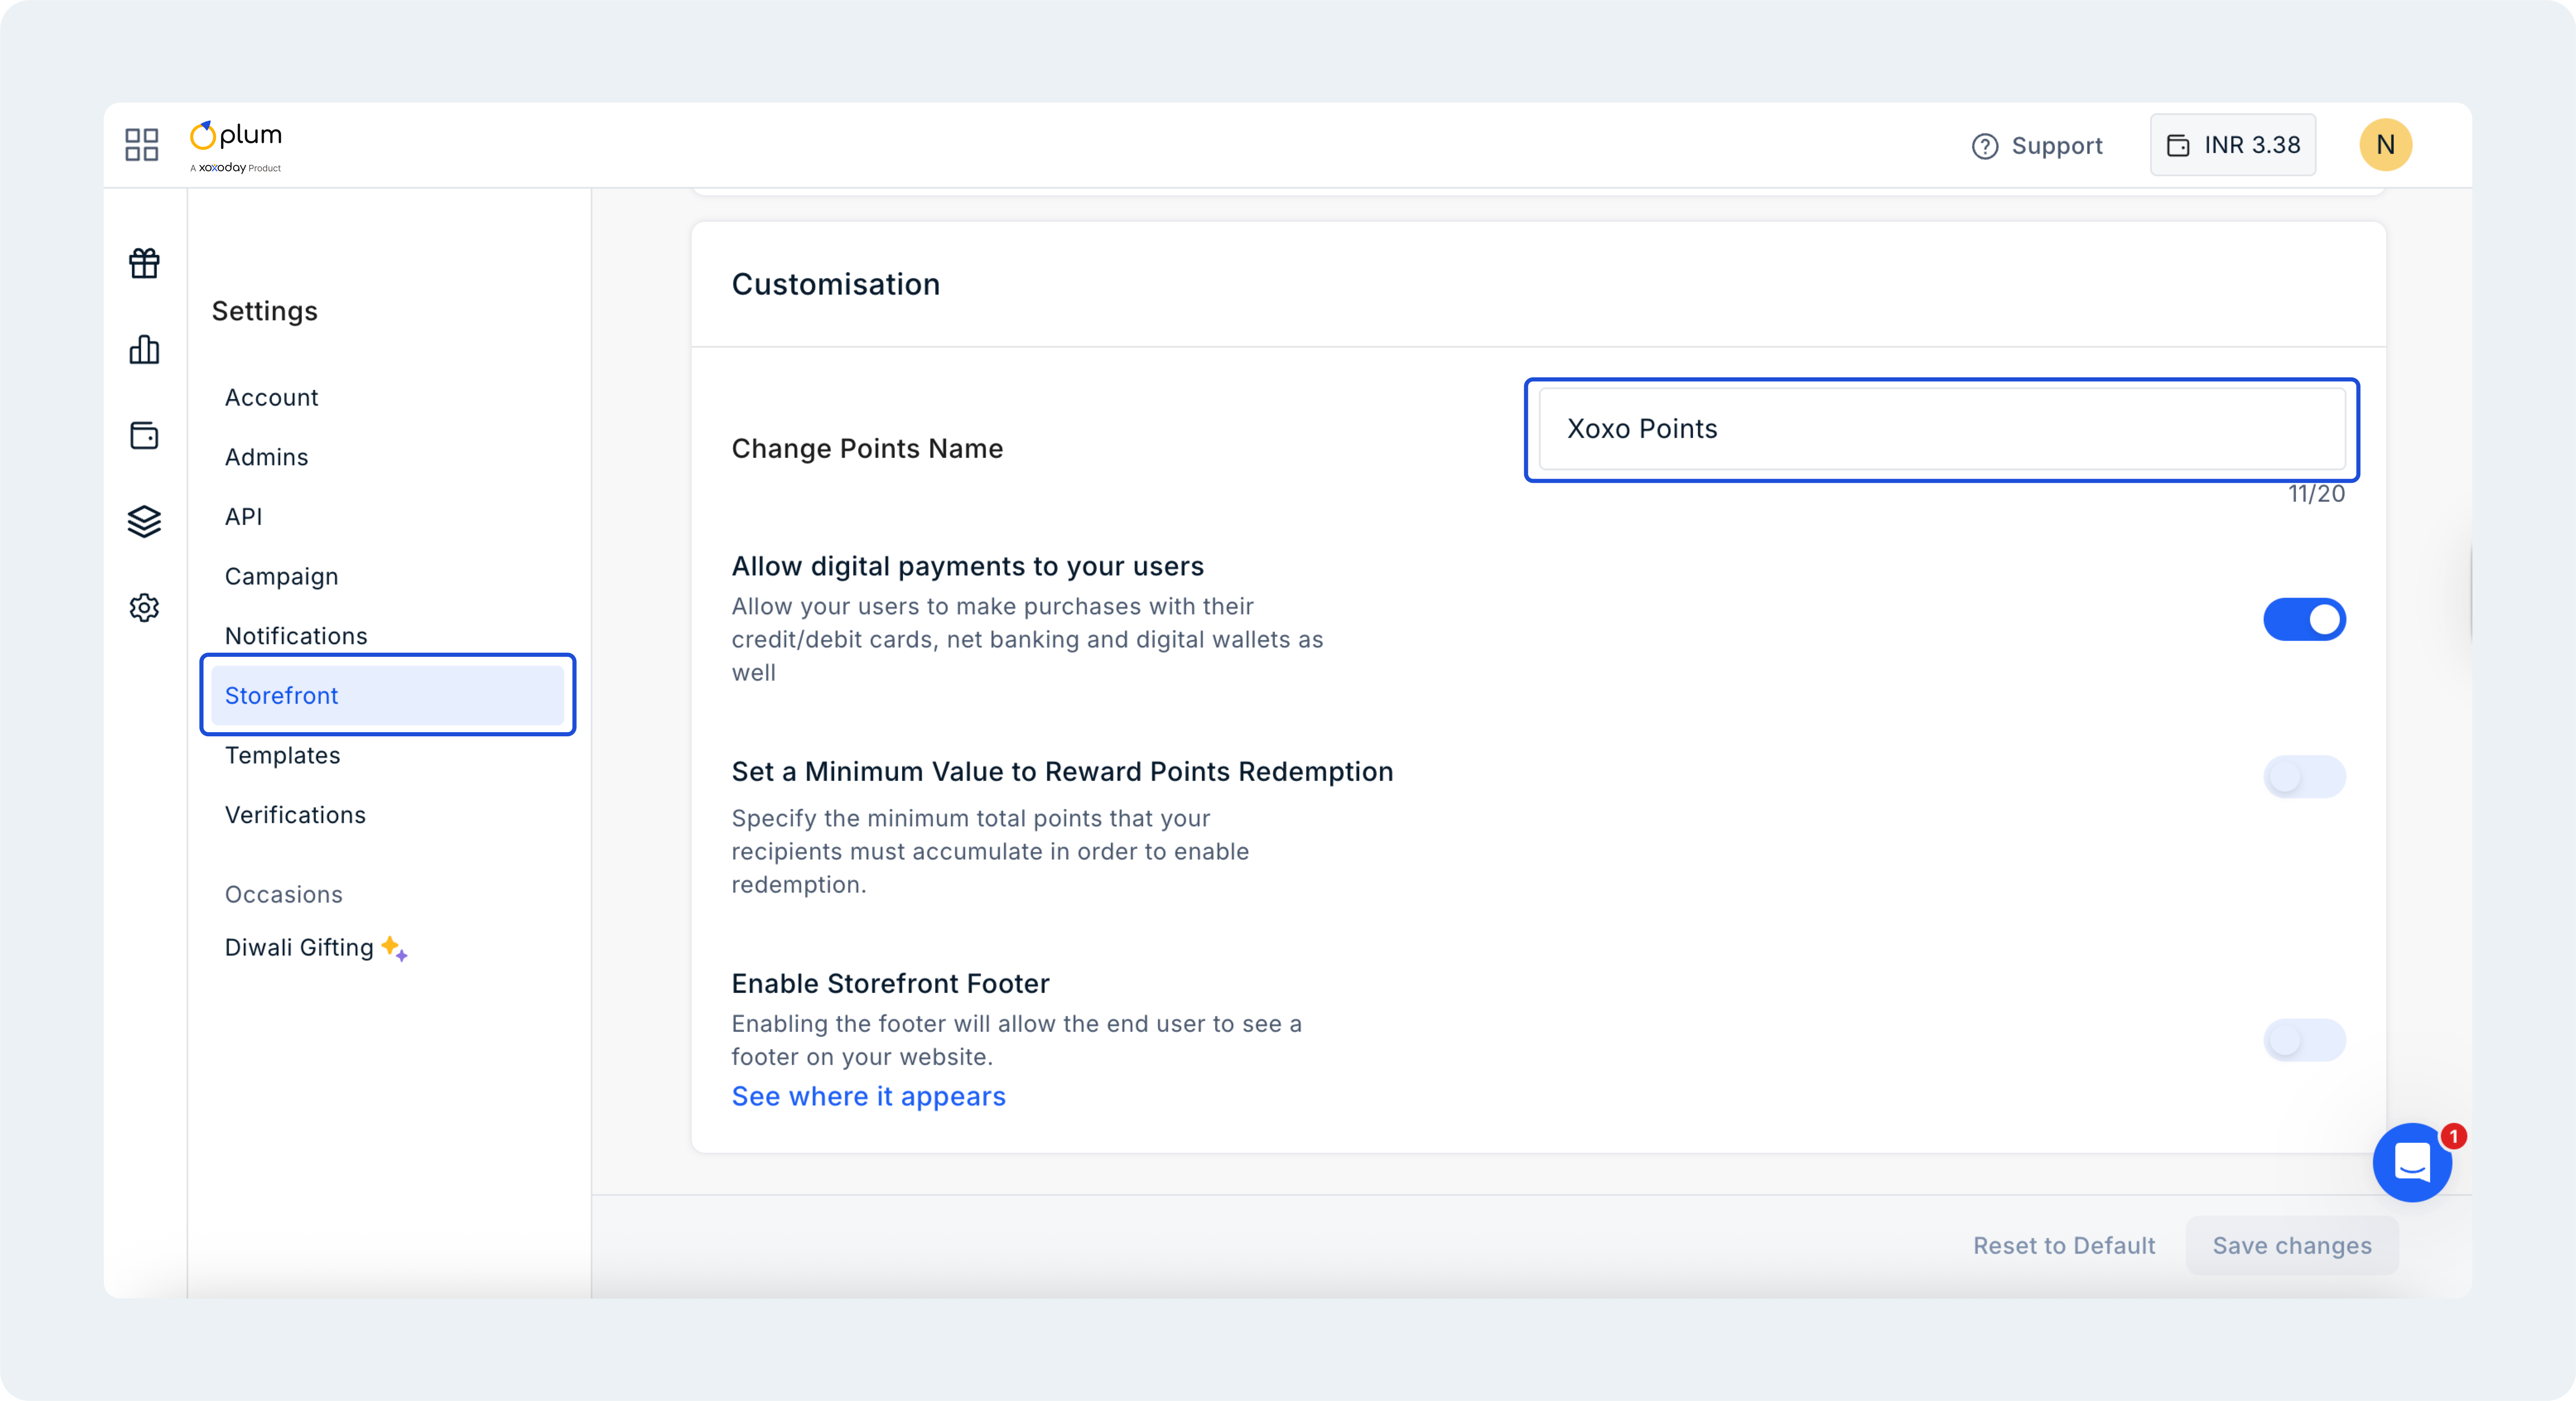The width and height of the screenshot is (2576, 1401).
Task: Click the Change Points Name label
Action: click(x=867, y=448)
